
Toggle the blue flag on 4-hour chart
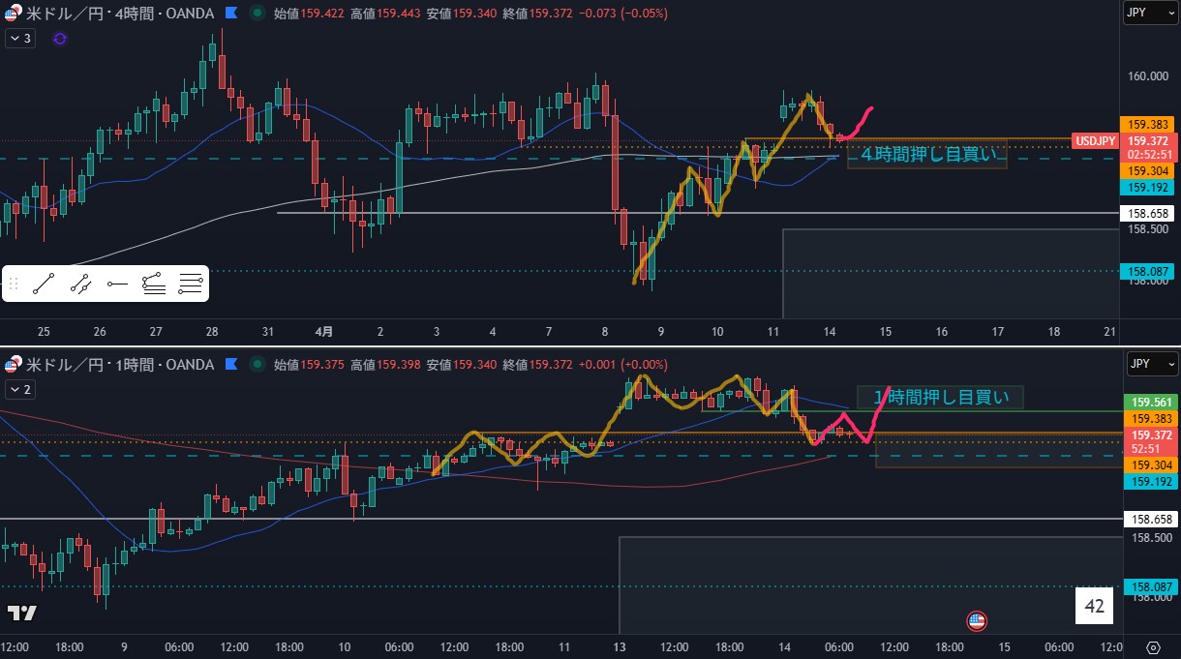point(230,14)
